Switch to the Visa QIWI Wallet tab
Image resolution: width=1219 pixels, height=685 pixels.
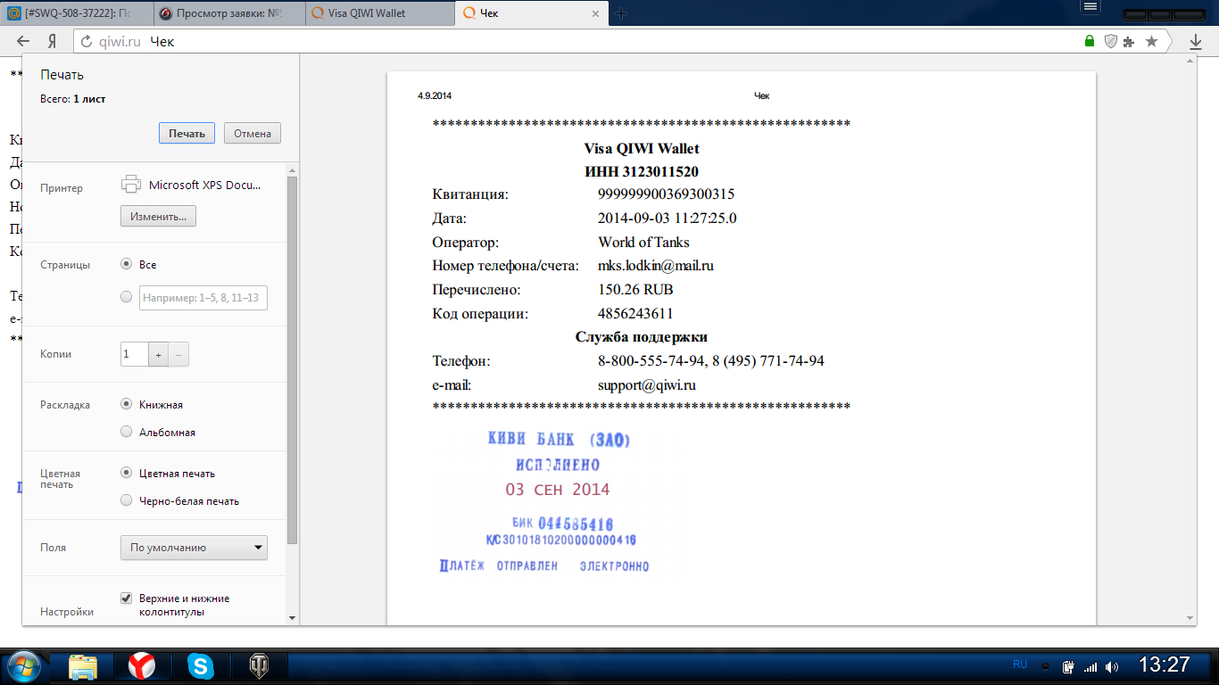pyautogui.click(x=378, y=13)
